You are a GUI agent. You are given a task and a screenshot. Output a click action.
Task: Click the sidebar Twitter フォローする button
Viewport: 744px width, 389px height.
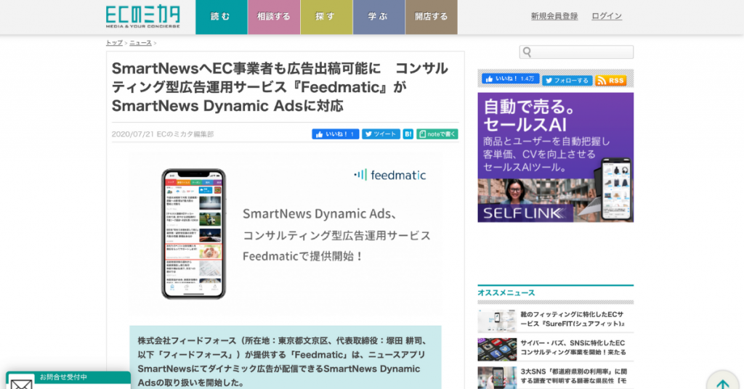(567, 81)
